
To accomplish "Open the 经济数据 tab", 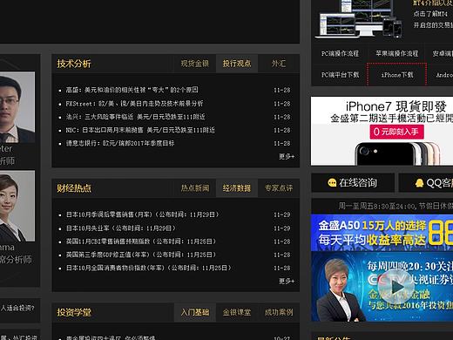I will [237, 188].
